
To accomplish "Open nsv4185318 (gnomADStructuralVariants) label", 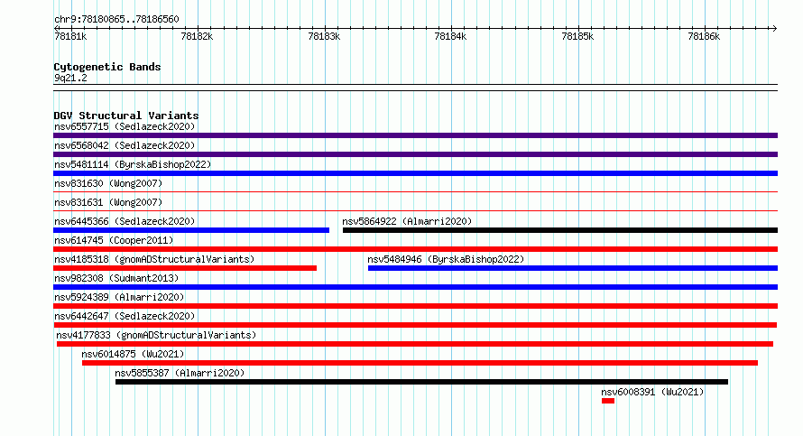I will pos(154,259).
